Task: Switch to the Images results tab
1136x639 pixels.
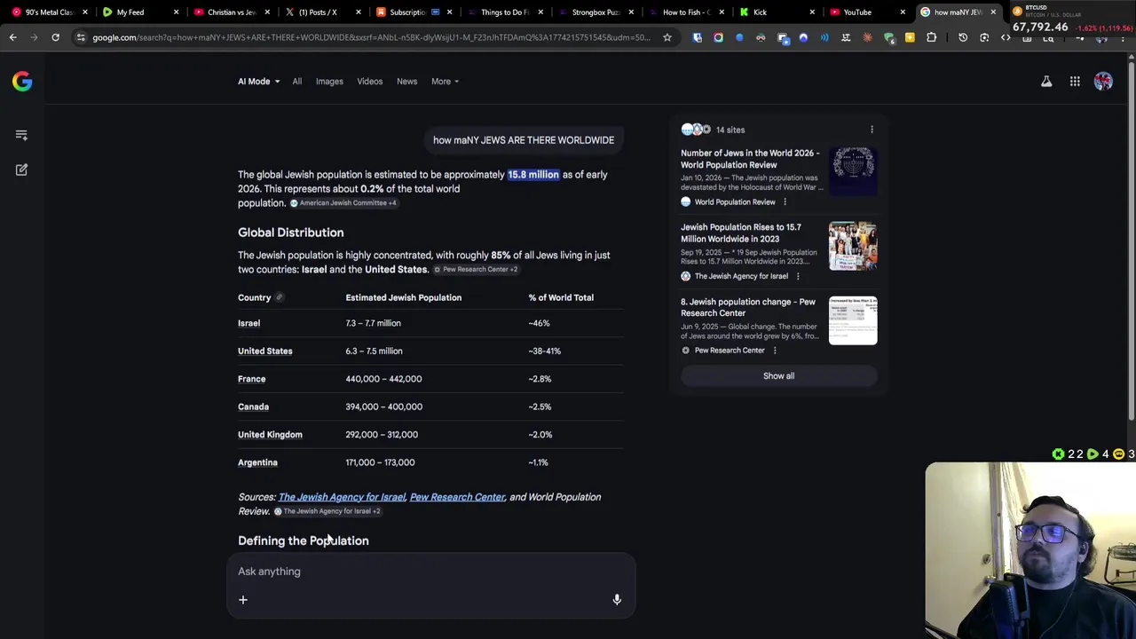Action: [329, 82]
